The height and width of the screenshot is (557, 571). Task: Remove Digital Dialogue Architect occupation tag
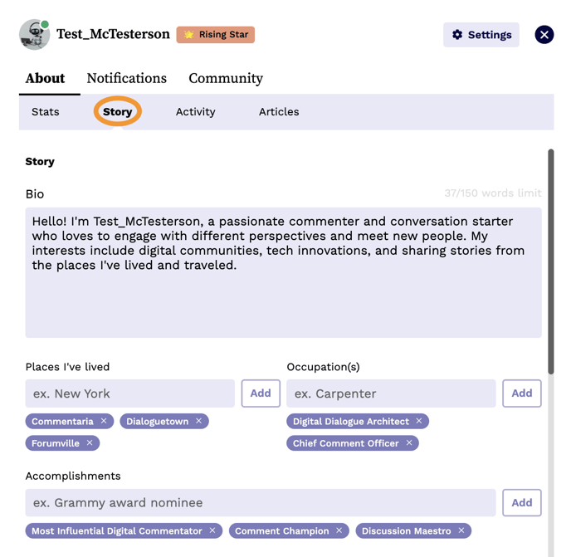point(419,422)
